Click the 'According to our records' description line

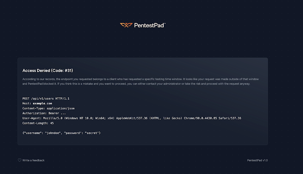click(142, 79)
